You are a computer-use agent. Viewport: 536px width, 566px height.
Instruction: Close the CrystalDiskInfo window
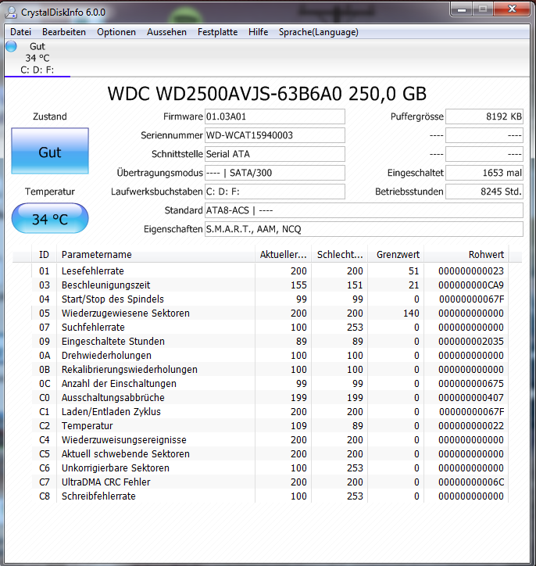512,9
